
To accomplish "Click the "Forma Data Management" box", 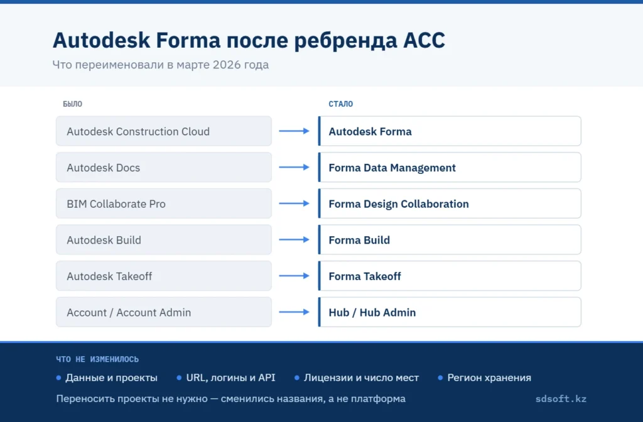I will 450,167.
